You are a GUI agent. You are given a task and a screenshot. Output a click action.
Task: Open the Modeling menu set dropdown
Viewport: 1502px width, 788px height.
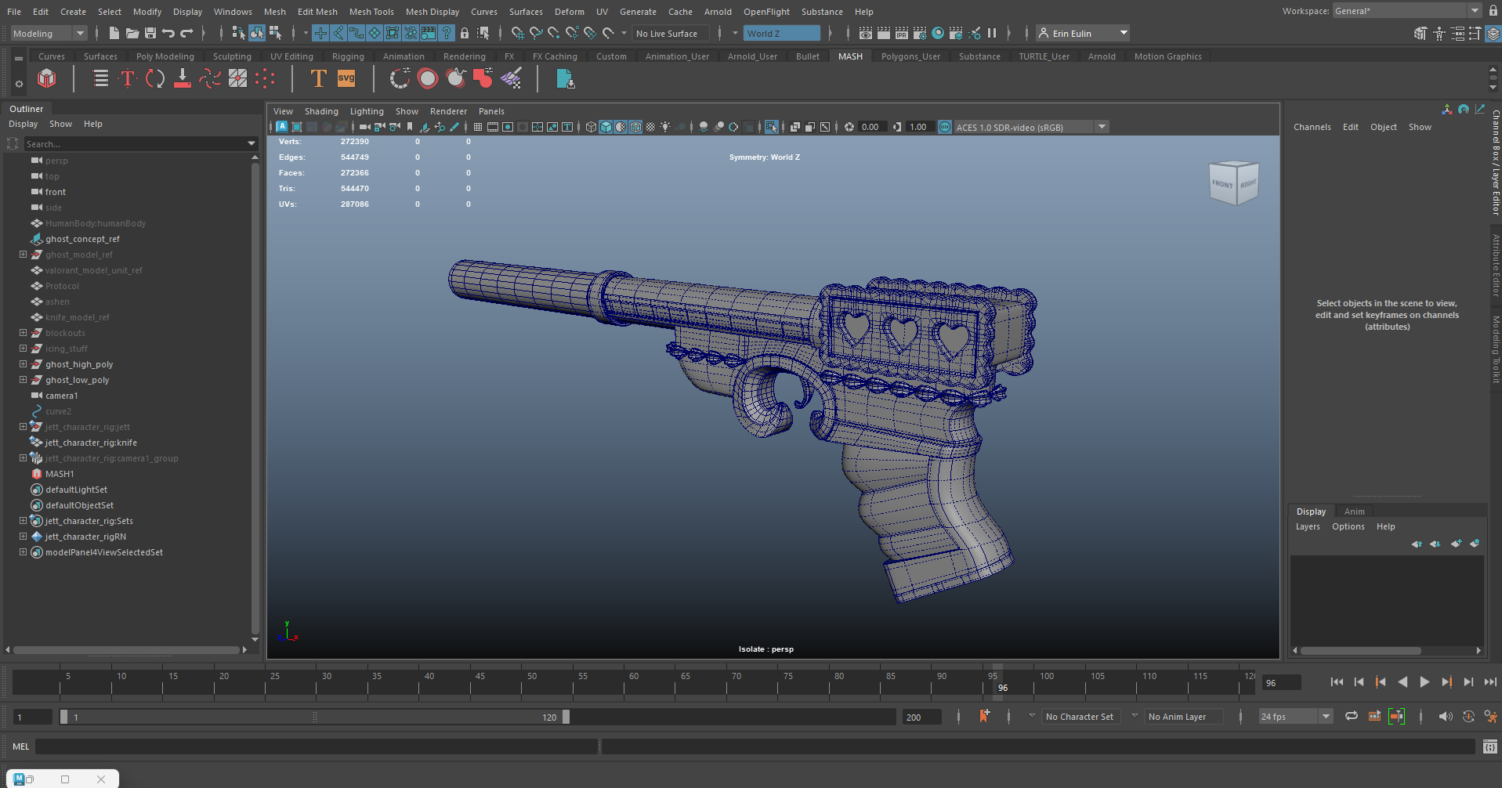coord(49,33)
